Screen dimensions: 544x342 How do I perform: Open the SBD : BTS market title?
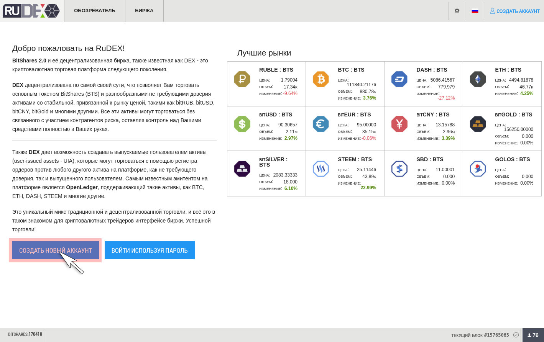(x=430, y=159)
